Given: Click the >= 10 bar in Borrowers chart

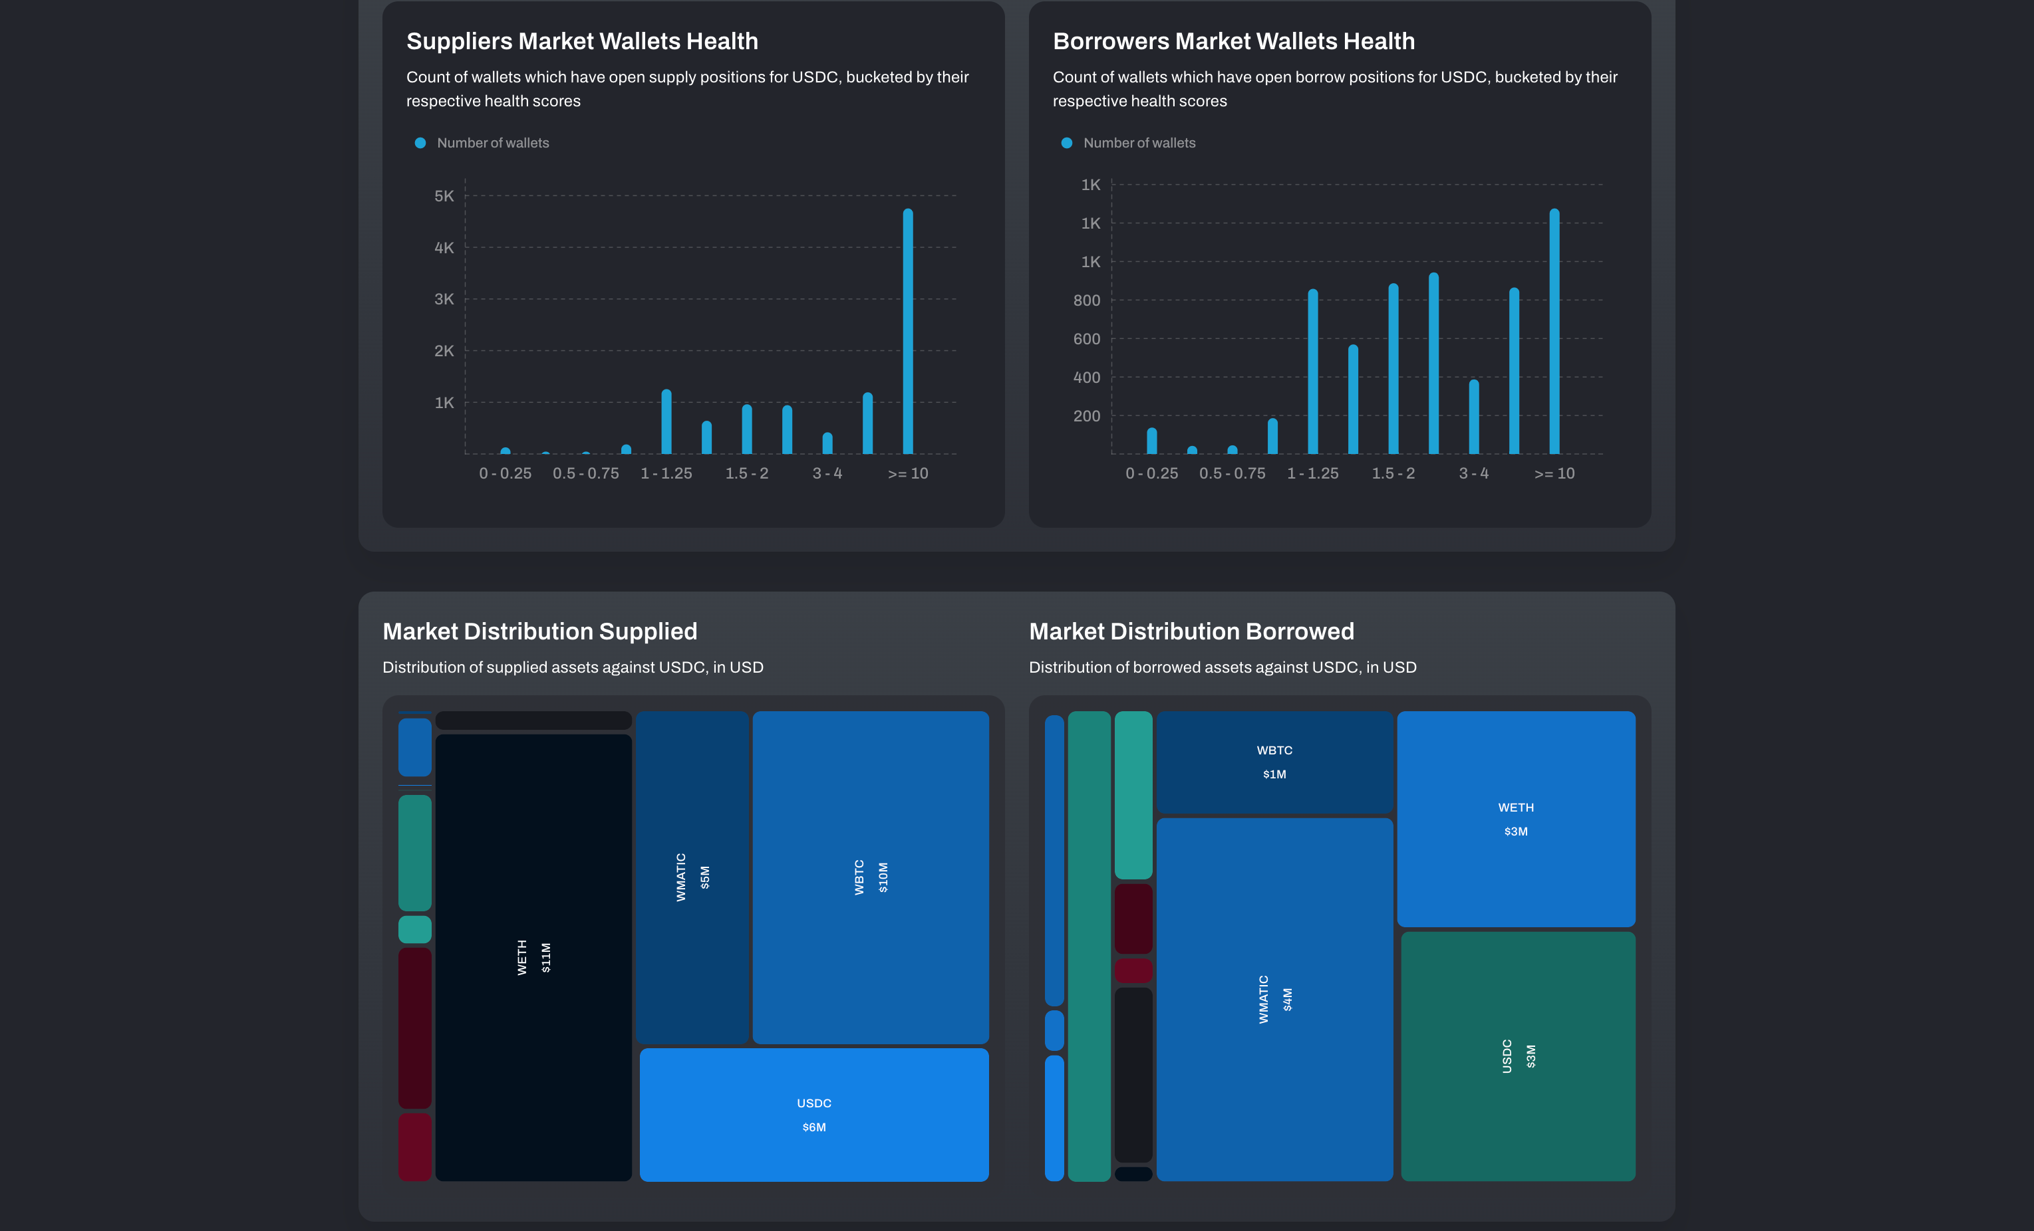Looking at the screenshot, I should click(1554, 330).
